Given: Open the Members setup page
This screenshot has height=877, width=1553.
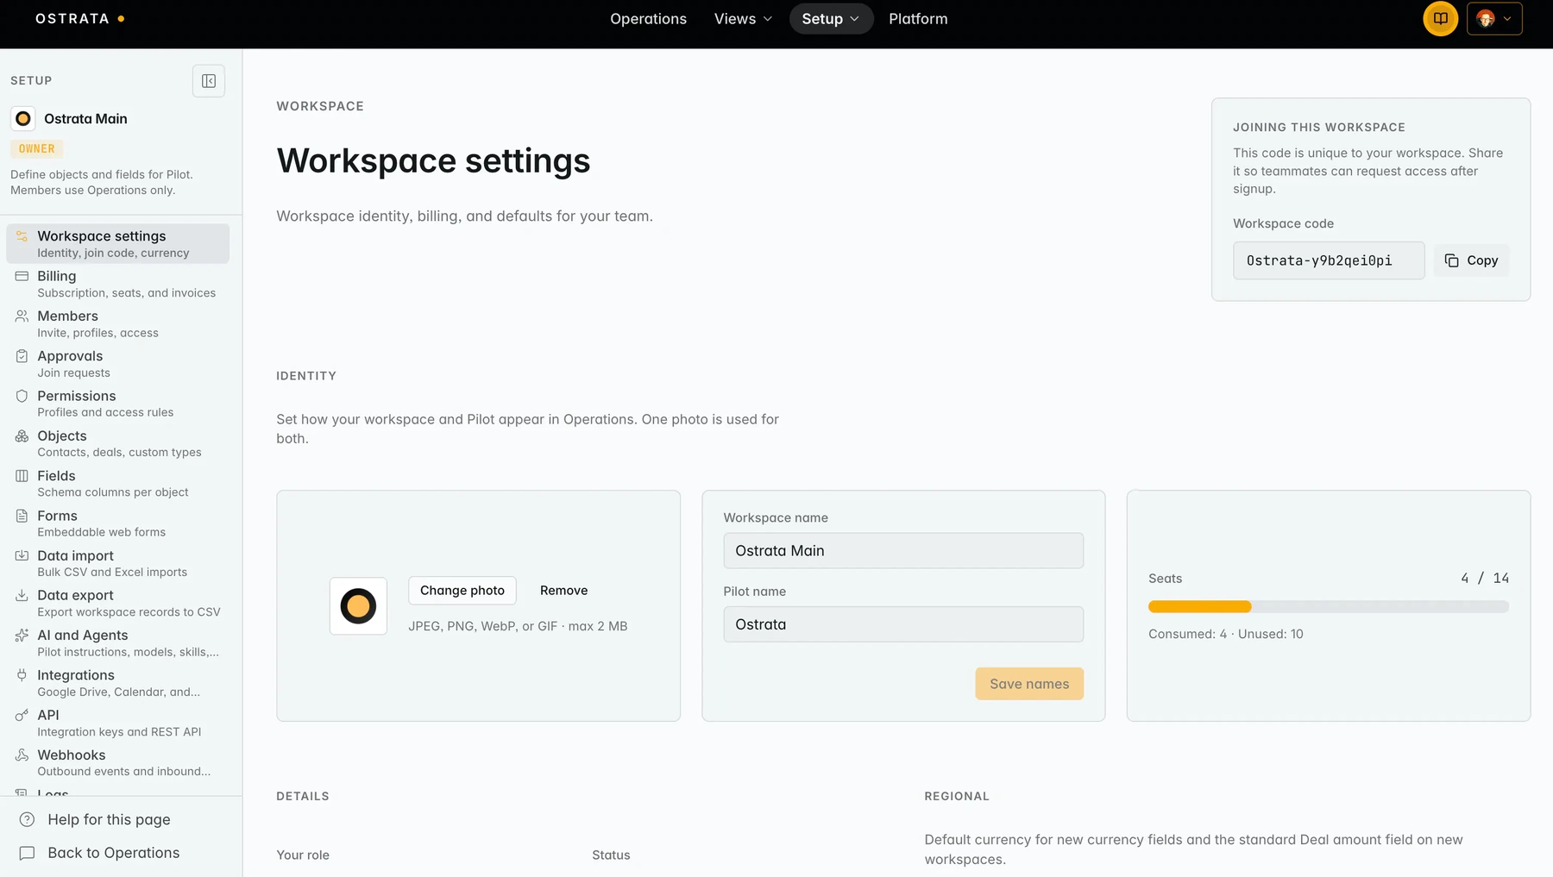Looking at the screenshot, I should point(118,323).
